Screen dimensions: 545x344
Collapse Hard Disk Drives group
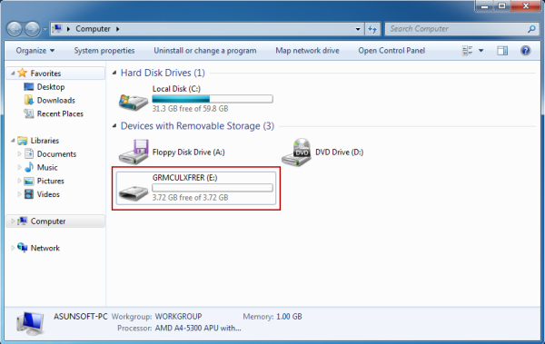[114, 73]
